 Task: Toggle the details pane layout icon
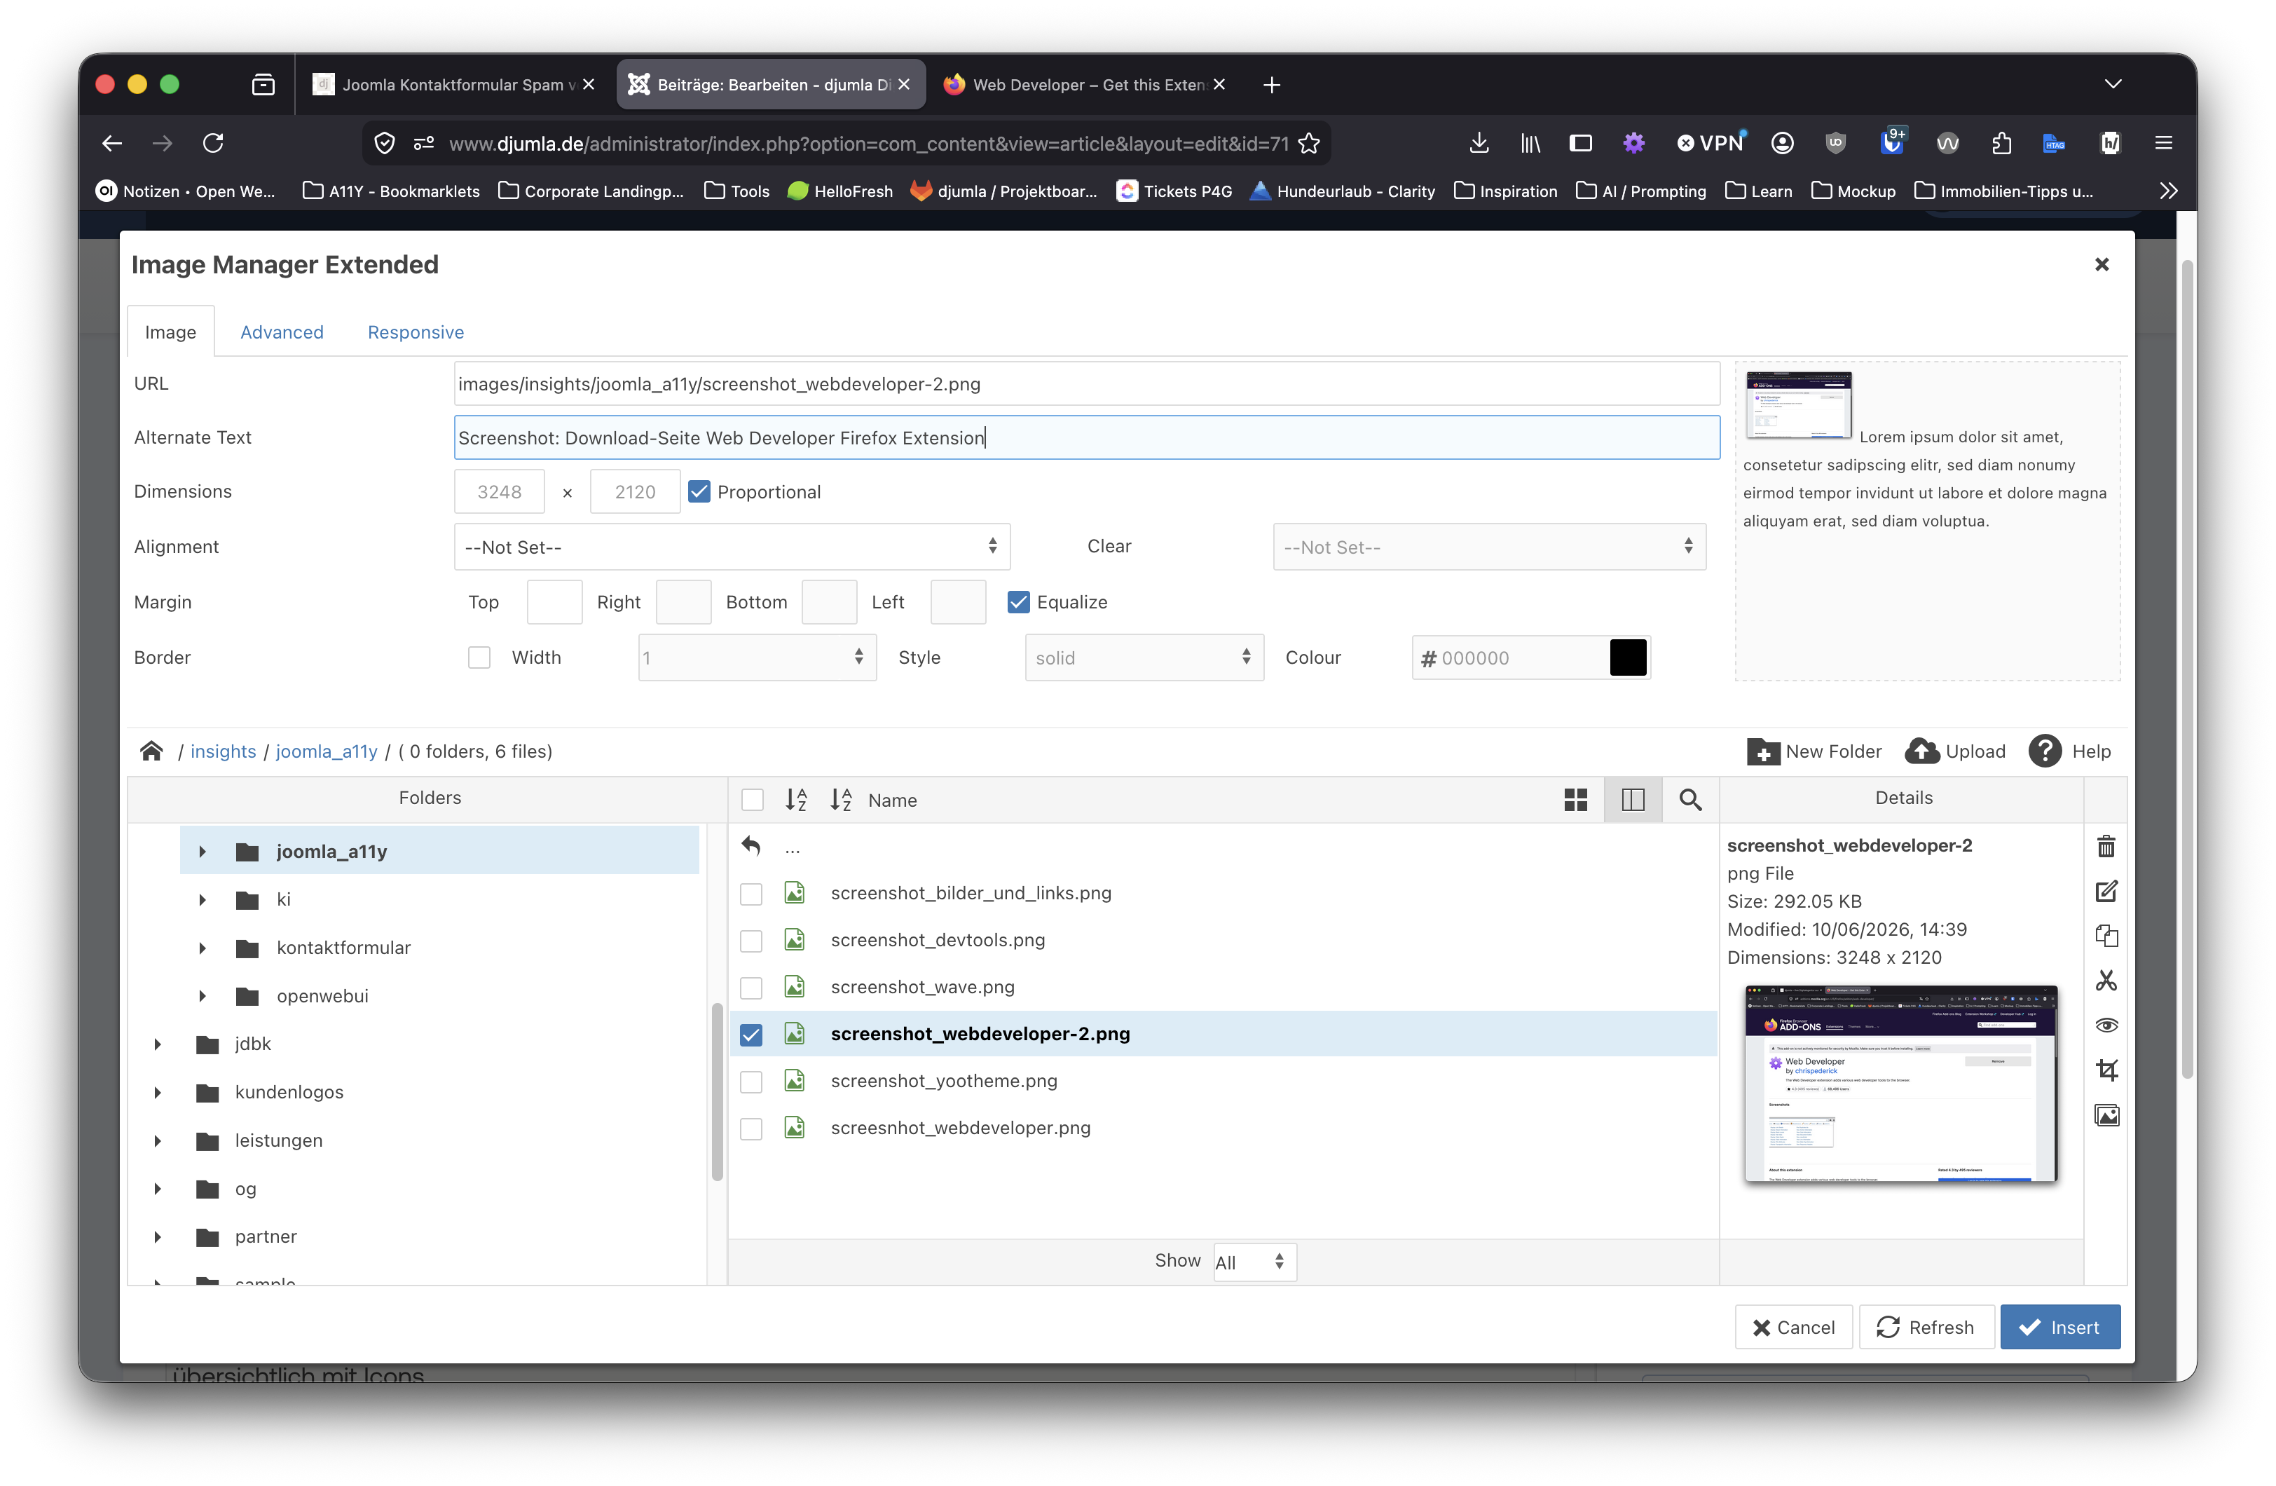pyautogui.click(x=1633, y=800)
